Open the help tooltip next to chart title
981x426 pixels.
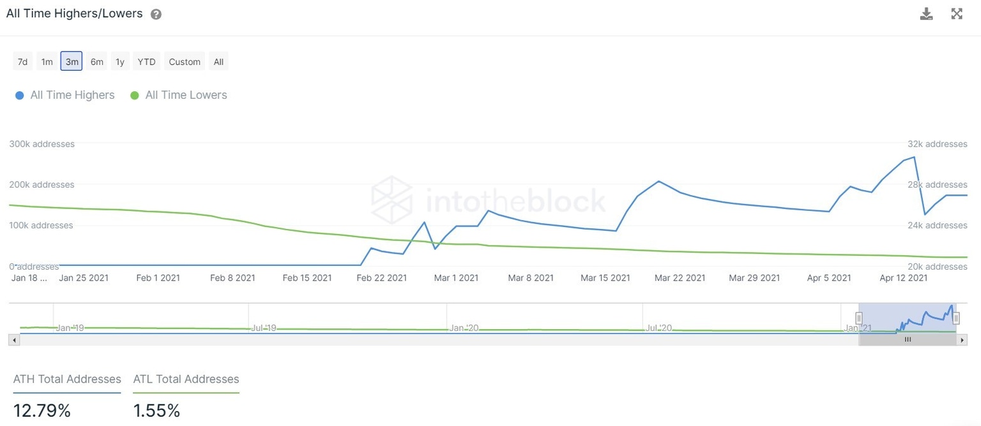point(155,13)
